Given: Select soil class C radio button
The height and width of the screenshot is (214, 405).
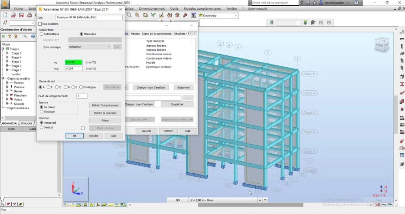Looking at the screenshot, I should click(57, 87).
